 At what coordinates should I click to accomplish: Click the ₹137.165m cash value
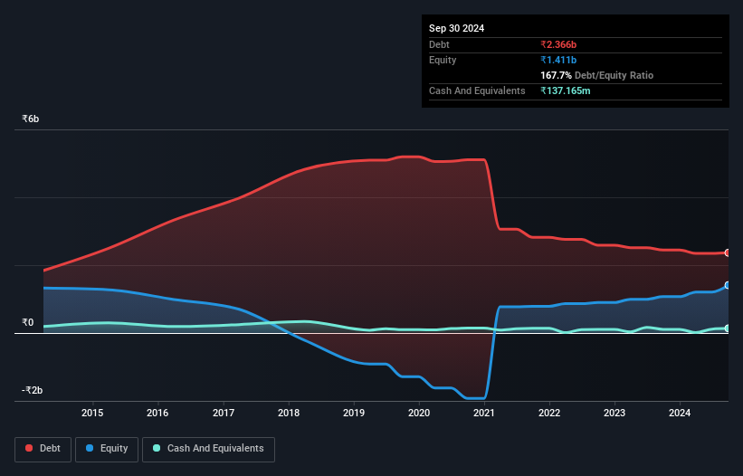point(566,90)
